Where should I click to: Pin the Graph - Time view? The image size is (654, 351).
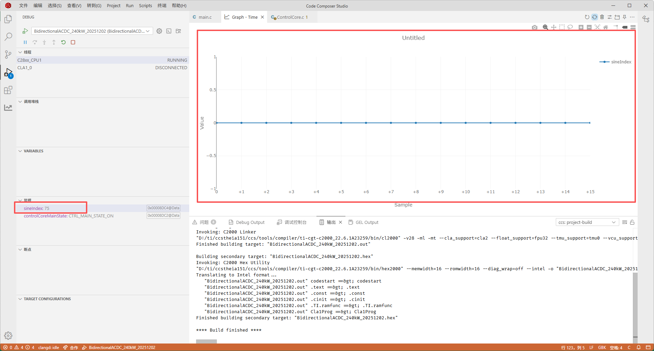[625, 17]
